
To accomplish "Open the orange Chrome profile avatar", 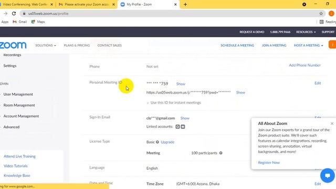I will tap(331, 14).
